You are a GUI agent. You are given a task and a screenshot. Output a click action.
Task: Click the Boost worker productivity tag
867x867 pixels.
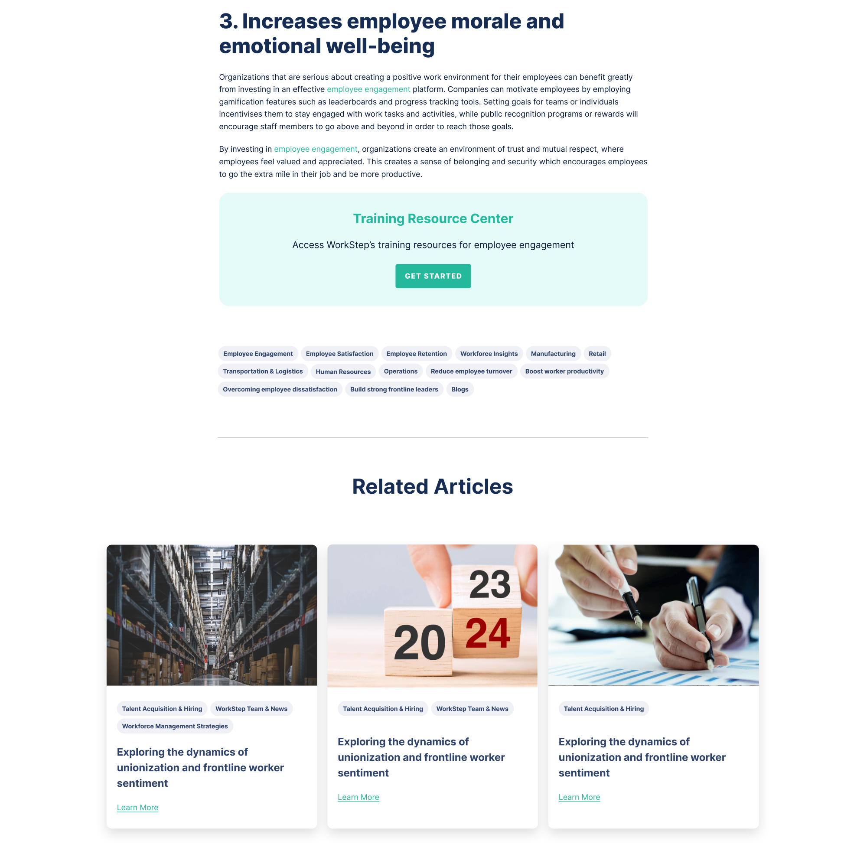tap(564, 371)
